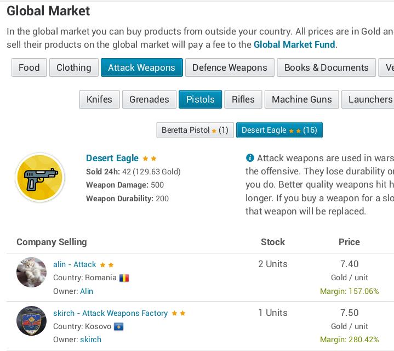Click the 1 Units stock cell
This screenshot has height=351, width=394.
[273, 313]
